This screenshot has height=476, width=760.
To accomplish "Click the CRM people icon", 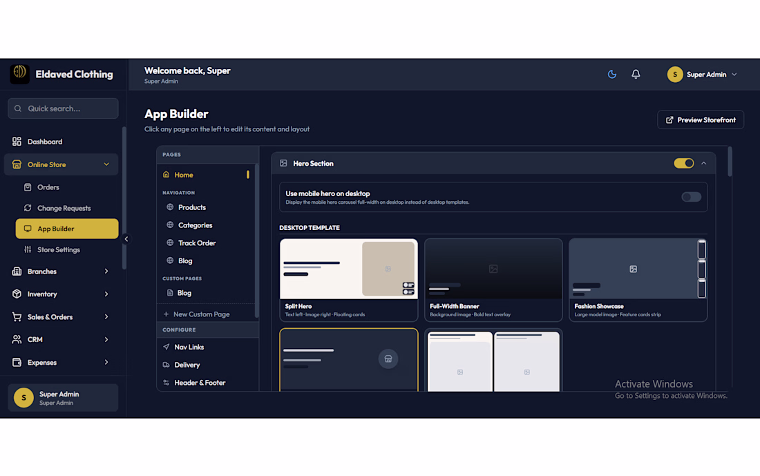I will click(x=17, y=339).
